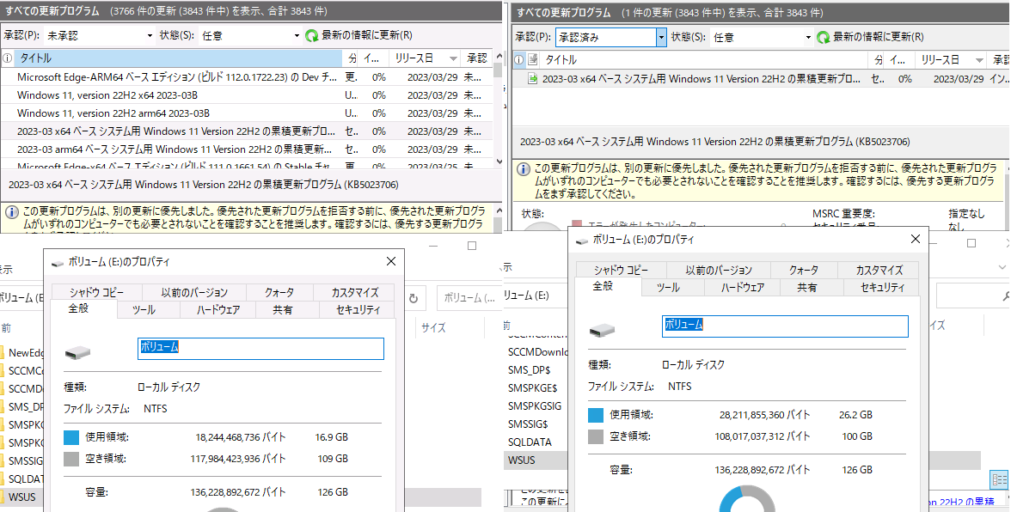Refresh the list in the 未承認 updates pane
The image size is (1011, 512).
click(359, 36)
